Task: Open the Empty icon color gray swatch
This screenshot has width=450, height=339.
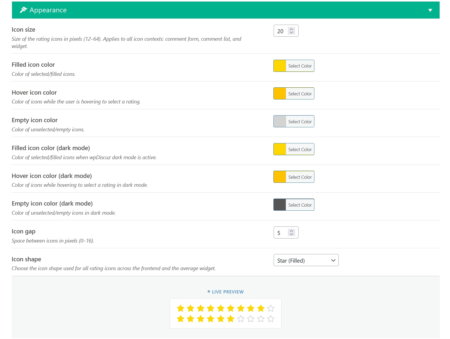Action: [280, 121]
